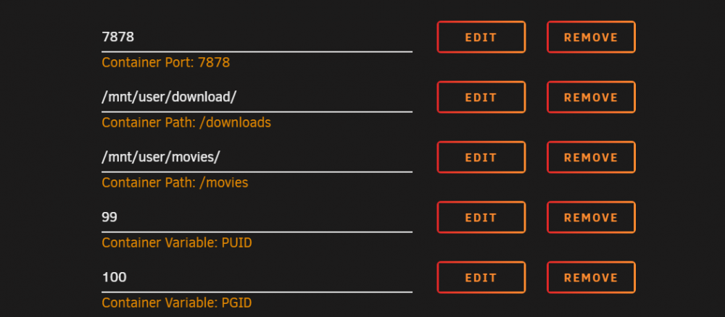Click the 'Container Path: /downloads' label
725x317 pixels.
coord(186,123)
